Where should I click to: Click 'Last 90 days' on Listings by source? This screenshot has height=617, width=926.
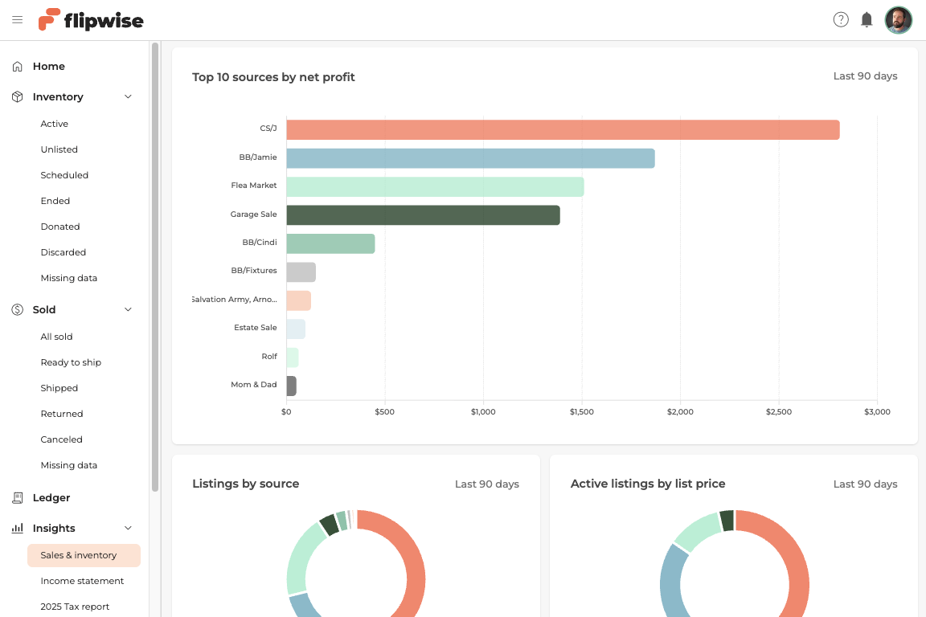(486, 484)
